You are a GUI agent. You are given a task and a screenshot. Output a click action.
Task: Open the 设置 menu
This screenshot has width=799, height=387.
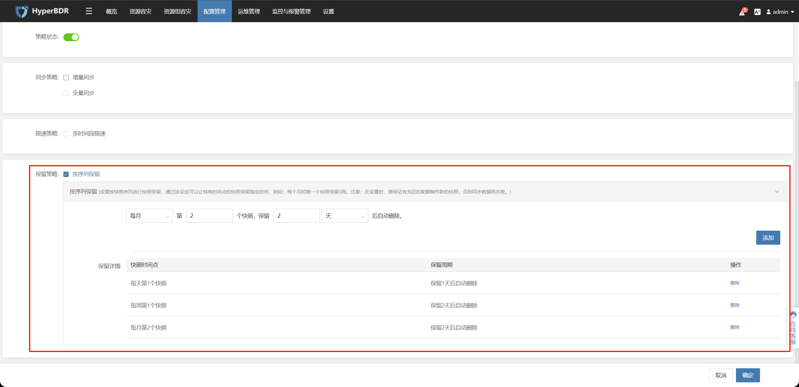pyautogui.click(x=328, y=11)
